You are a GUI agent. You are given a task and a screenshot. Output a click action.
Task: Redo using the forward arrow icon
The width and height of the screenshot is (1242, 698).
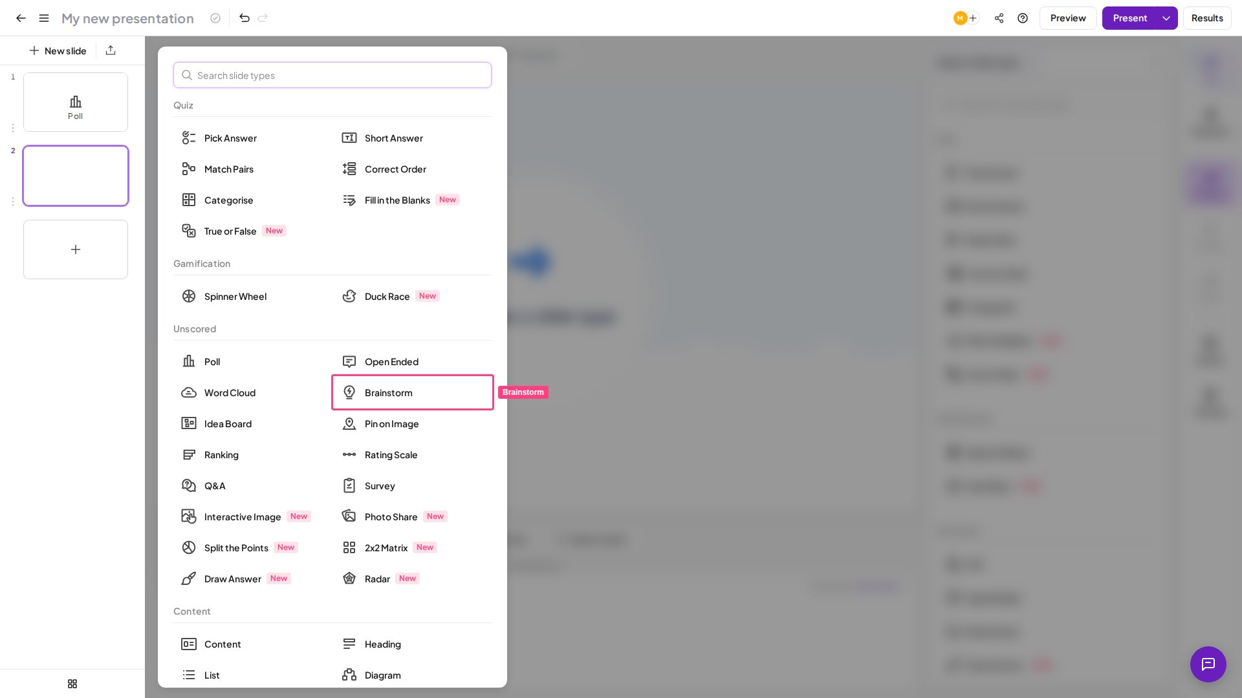click(x=263, y=18)
